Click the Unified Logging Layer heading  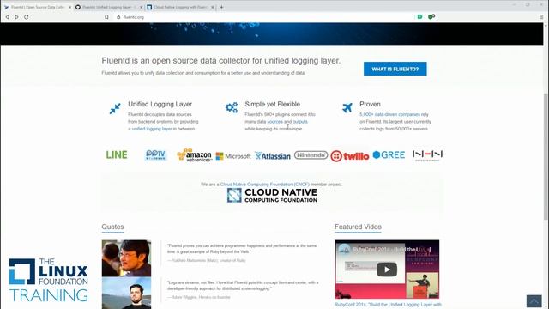pos(160,104)
